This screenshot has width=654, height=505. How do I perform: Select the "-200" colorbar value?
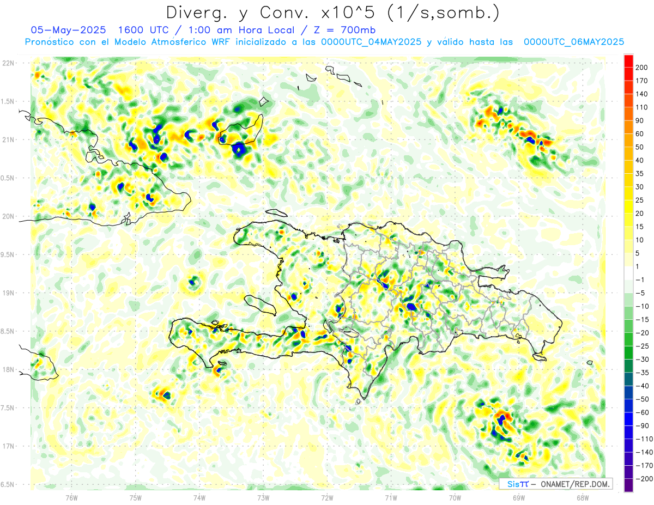tap(644, 479)
